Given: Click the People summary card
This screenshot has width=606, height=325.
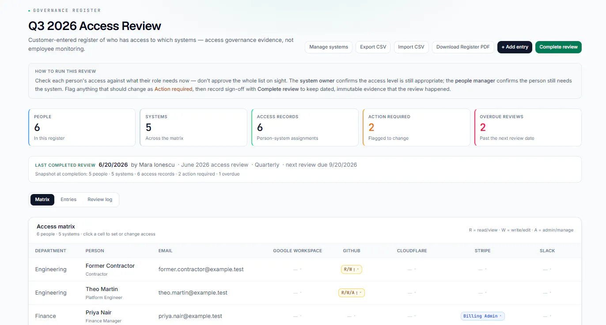Looking at the screenshot, I should tap(82, 127).
